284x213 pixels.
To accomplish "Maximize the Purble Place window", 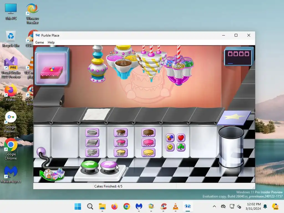I will click(x=236, y=35).
